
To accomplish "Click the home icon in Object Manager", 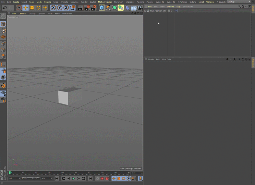I will pyautogui.click(x=243, y=7).
